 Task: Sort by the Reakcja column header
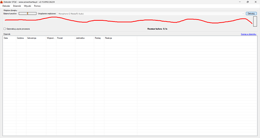click(x=121, y=38)
